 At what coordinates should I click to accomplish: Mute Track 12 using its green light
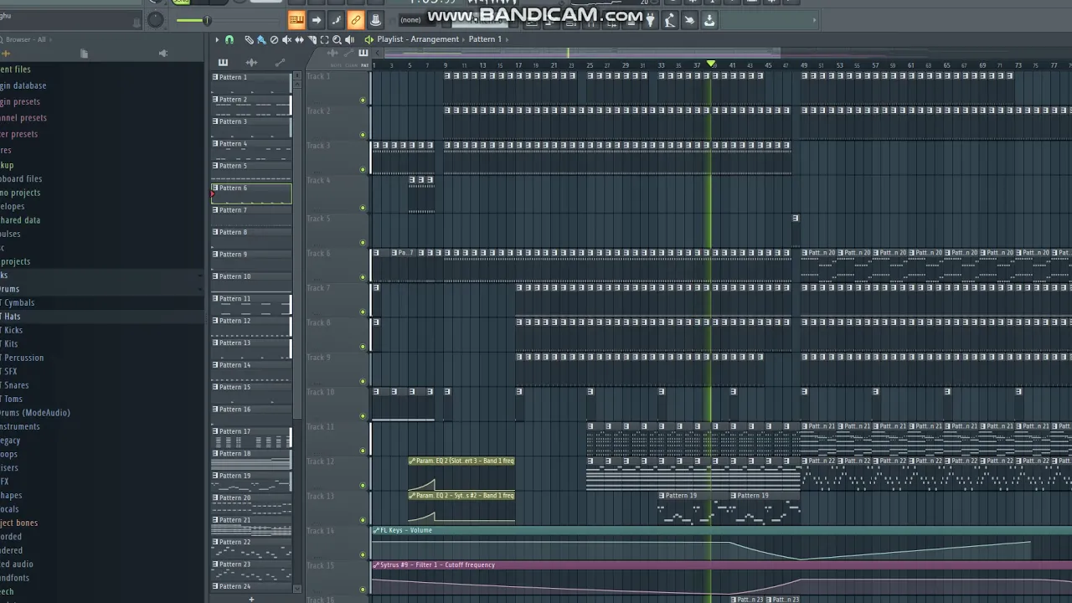click(363, 485)
